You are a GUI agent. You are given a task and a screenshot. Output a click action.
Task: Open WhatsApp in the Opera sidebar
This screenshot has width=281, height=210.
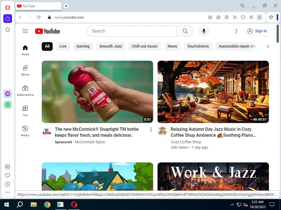[7, 105]
